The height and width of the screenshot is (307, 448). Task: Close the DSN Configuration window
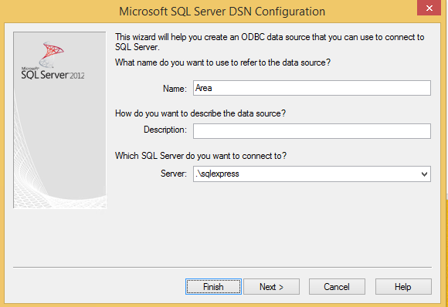coord(429,8)
